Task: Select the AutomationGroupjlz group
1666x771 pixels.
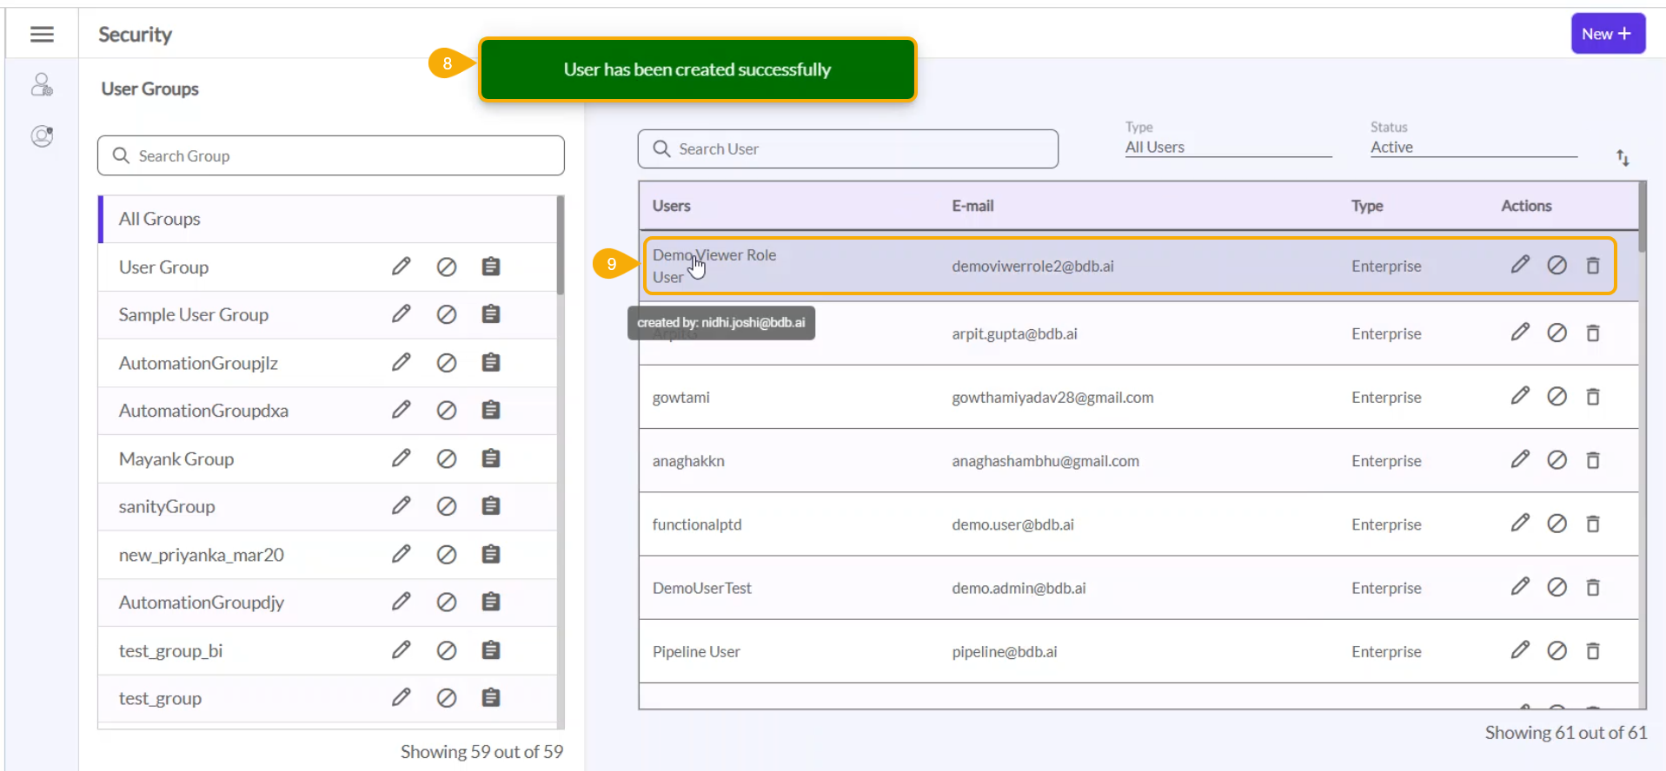Action: (x=198, y=363)
